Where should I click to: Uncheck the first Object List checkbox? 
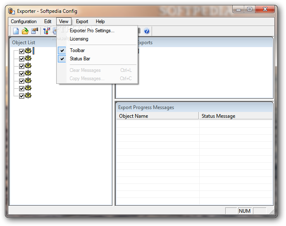coord(21,51)
